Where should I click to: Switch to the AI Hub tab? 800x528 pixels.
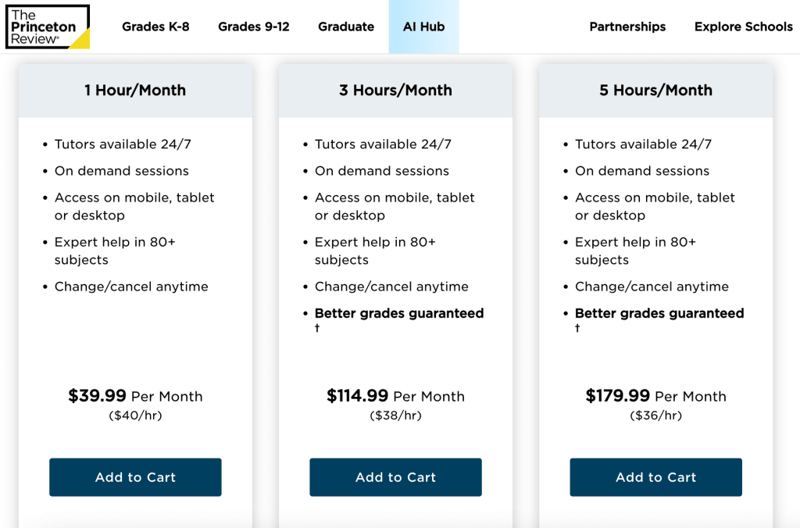[423, 27]
